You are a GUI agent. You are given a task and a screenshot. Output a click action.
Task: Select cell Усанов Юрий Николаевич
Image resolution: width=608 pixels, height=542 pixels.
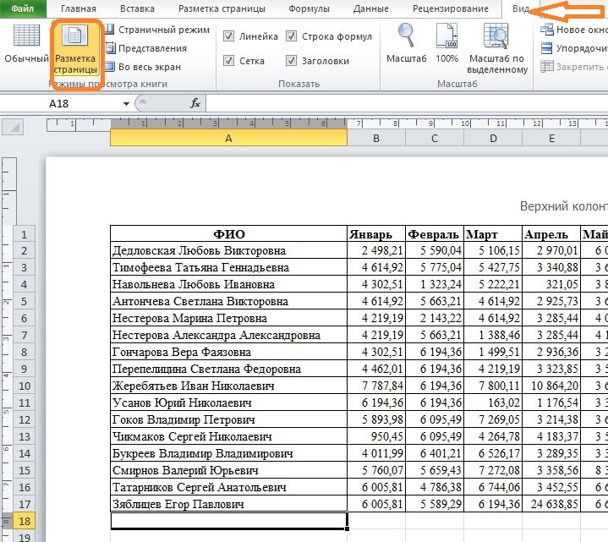click(229, 402)
